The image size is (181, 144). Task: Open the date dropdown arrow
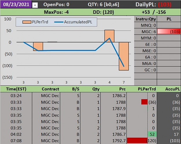pyautogui.click(x=35, y=5)
